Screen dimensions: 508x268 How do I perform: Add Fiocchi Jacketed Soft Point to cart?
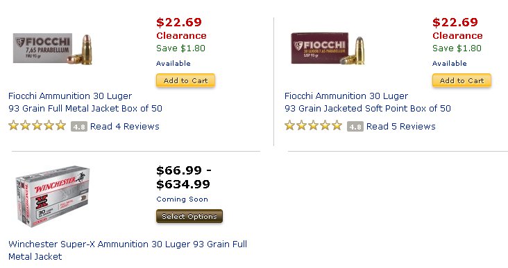(x=462, y=80)
